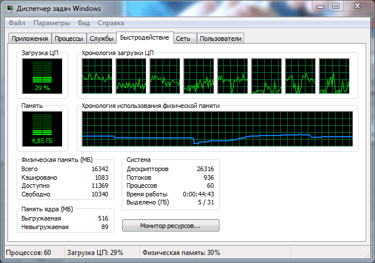This screenshot has height=263, width=375.
Task: Switch to the Пользователи tab
Action: (x=221, y=38)
